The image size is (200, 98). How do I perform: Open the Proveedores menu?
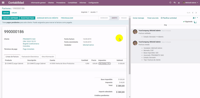pyautogui.click(x=61, y=3)
